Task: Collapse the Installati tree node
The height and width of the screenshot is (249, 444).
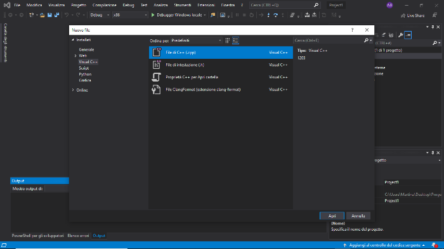Action: pyautogui.click(x=73, y=40)
